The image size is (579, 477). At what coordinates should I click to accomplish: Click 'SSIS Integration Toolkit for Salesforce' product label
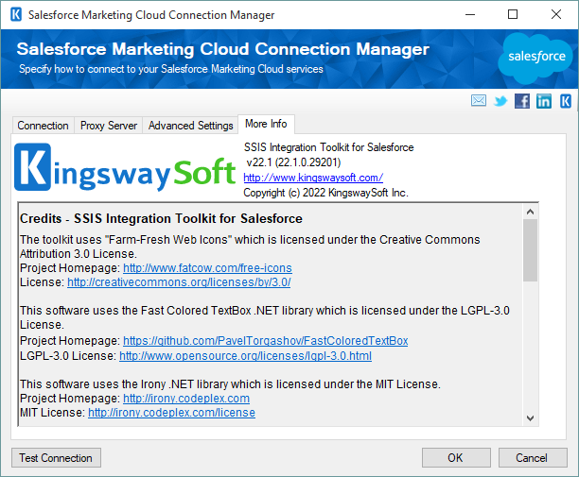click(328, 147)
